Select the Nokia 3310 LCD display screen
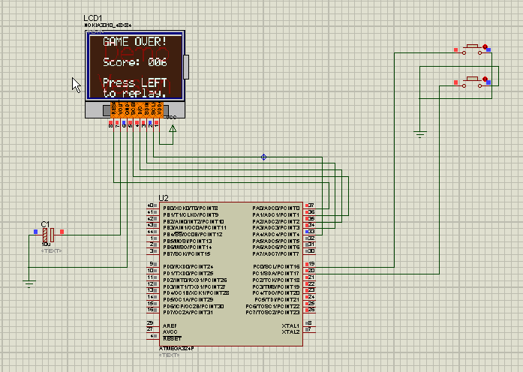The image size is (523, 372). [x=135, y=66]
